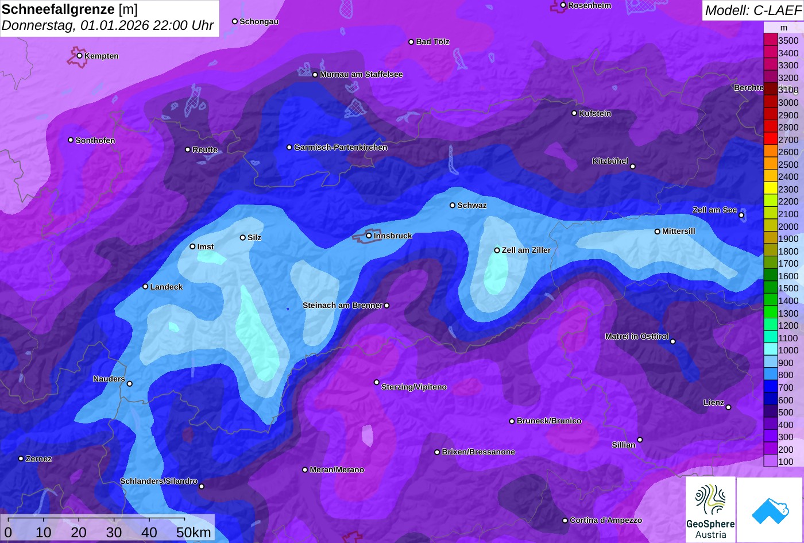Click the Landeck location dot

145,286
